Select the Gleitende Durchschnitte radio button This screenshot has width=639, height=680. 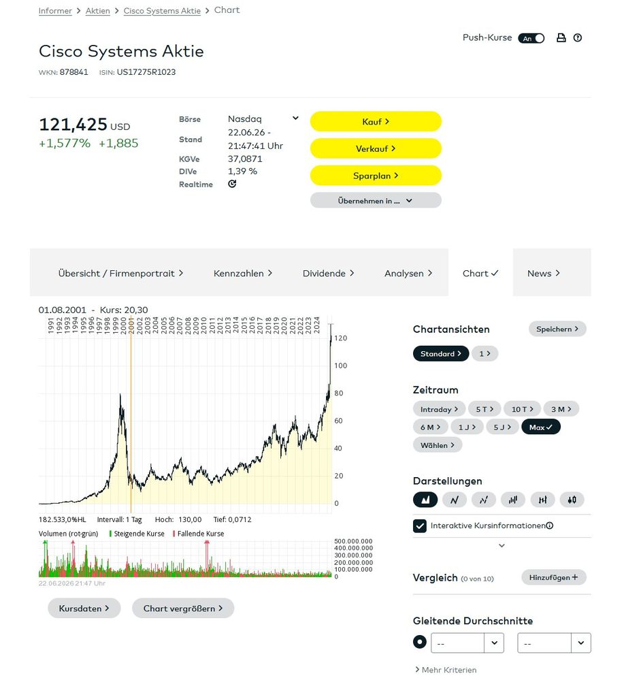pos(420,642)
